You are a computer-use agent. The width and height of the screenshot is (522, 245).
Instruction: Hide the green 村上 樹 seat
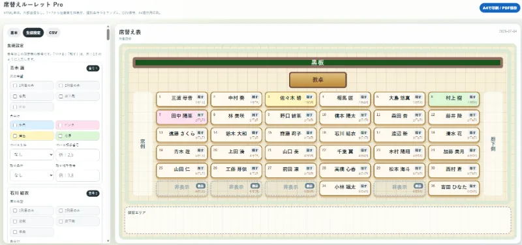pos(472,96)
